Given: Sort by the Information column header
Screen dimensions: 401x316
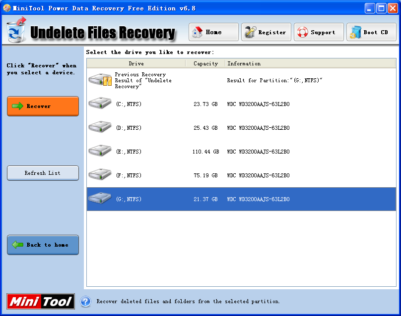Looking at the screenshot, I should coord(311,63).
